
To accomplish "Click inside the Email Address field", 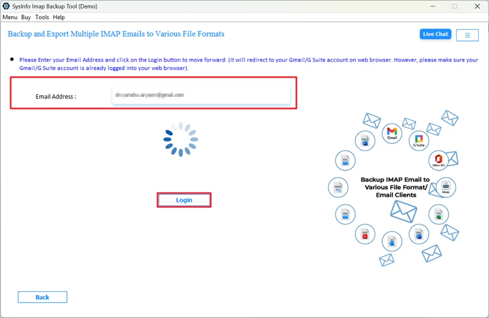I will 202,96.
